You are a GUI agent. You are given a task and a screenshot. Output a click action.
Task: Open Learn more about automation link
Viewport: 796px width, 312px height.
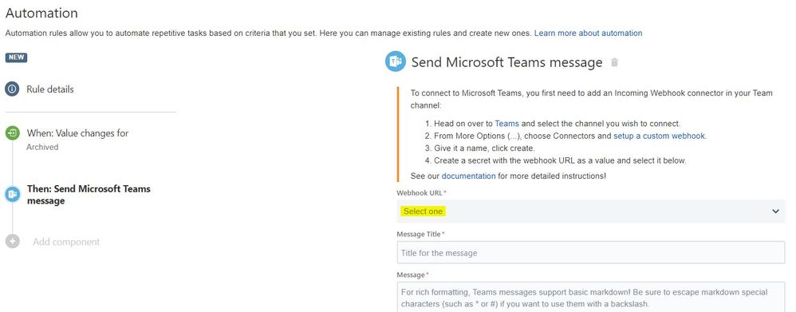click(x=588, y=33)
